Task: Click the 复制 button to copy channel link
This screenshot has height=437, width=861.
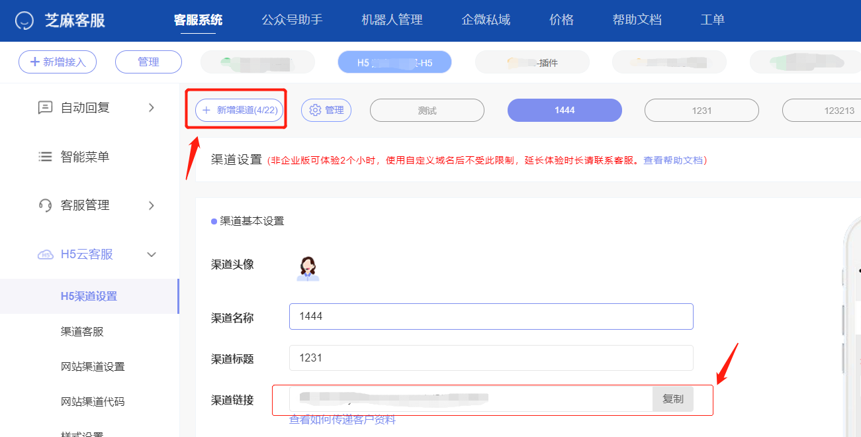Action: tap(672, 399)
